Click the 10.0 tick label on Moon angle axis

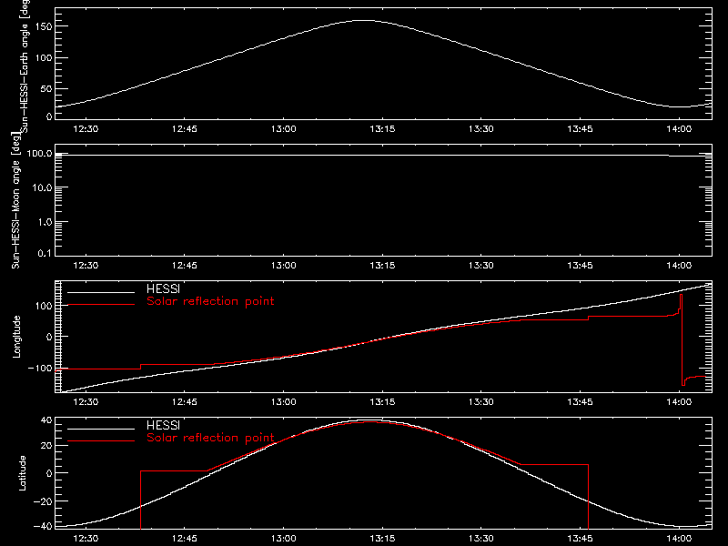coord(42,187)
